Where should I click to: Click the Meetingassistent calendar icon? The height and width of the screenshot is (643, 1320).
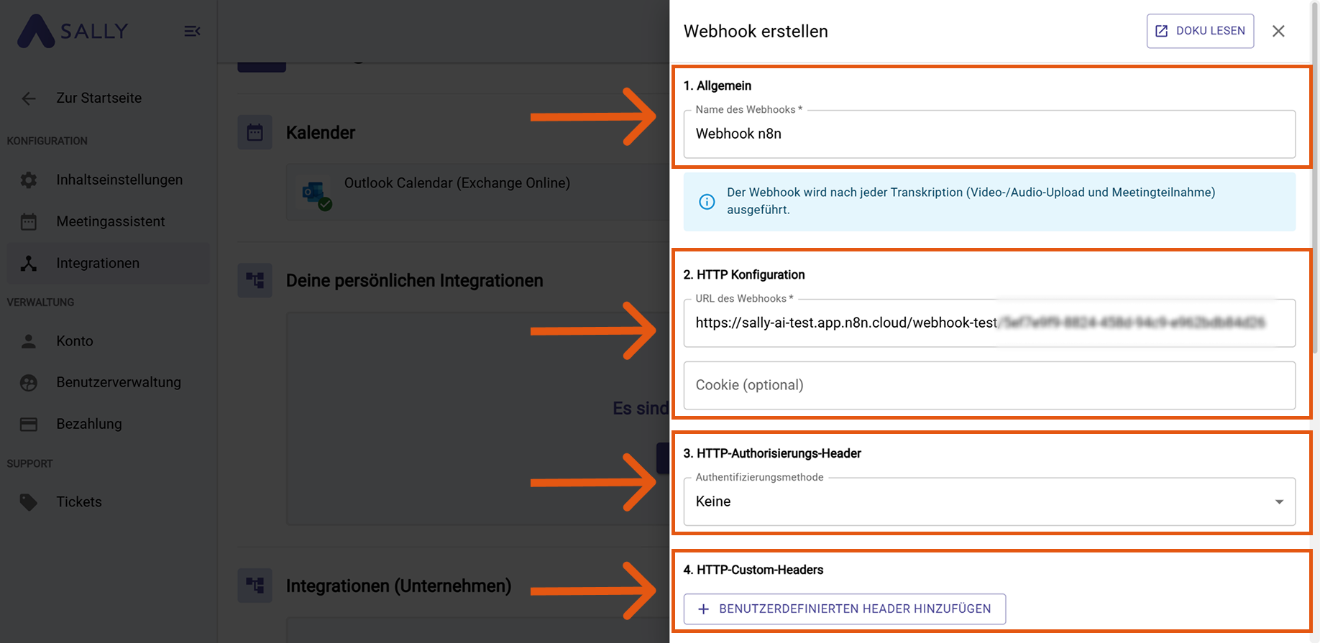click(29, 222)
